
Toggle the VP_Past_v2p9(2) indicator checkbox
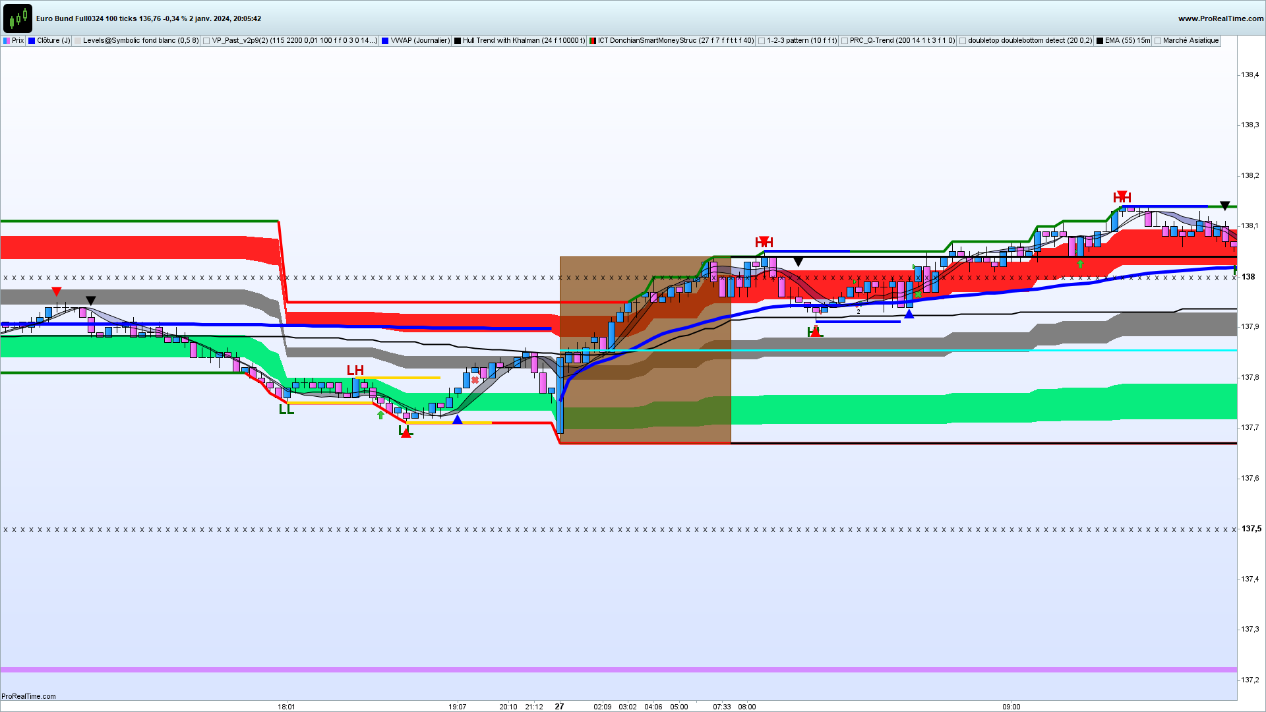point(206,41)
